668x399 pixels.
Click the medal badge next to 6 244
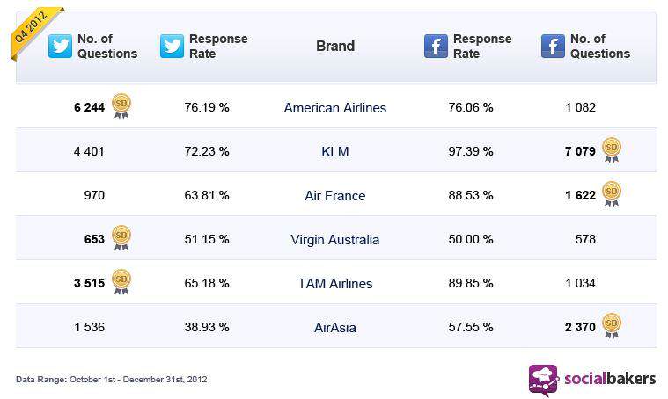121,106
